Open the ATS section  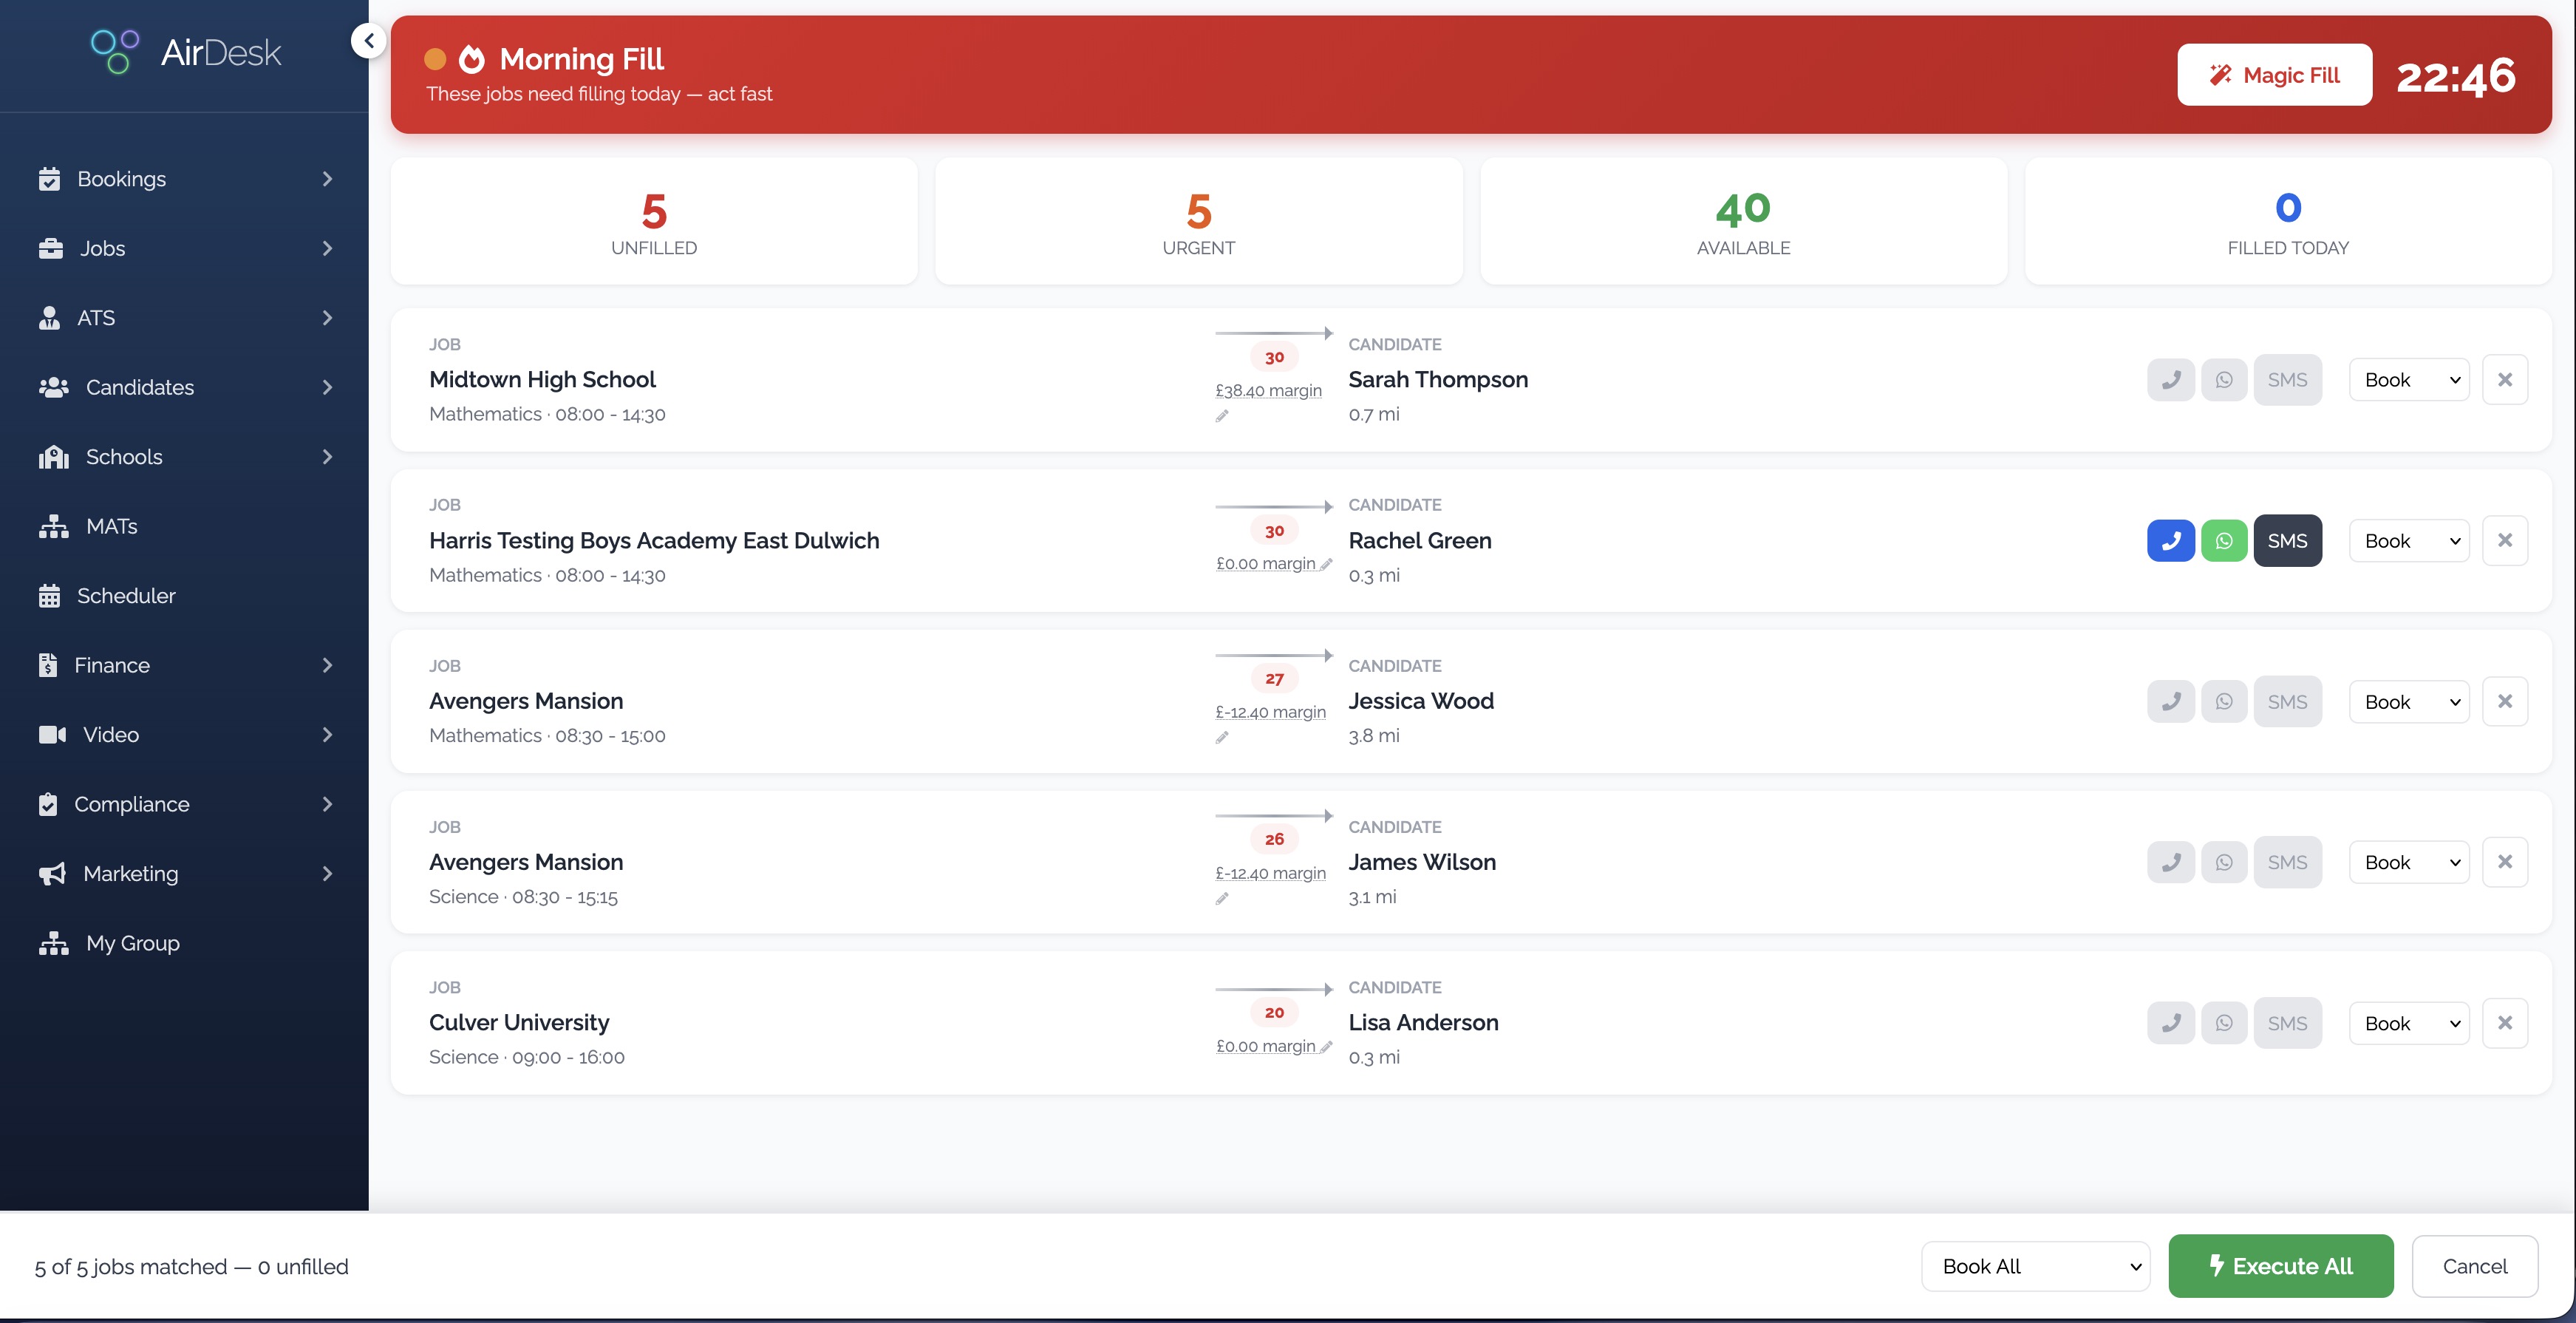click(x=95, y=317)
